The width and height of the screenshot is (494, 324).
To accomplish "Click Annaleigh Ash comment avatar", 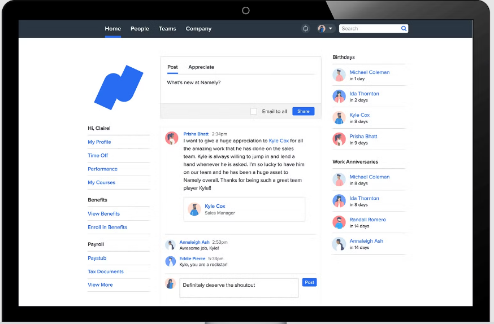I will 171,245.
